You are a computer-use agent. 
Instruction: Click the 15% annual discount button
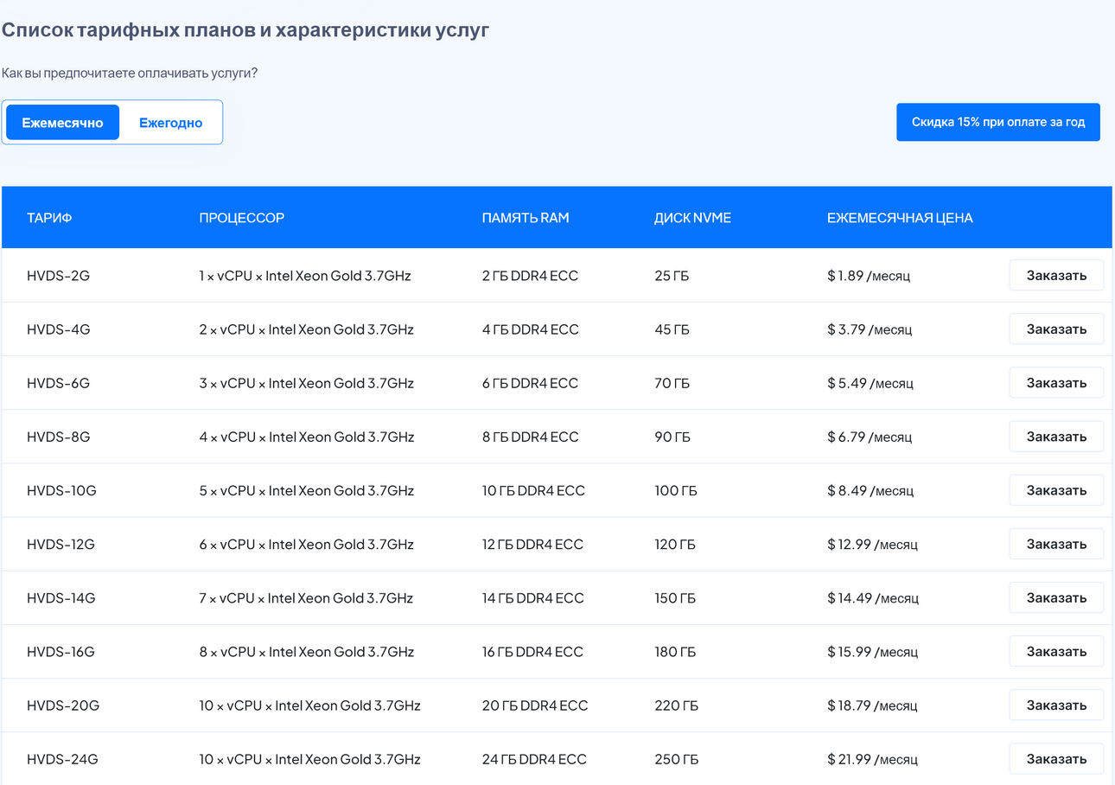[998, 122]
